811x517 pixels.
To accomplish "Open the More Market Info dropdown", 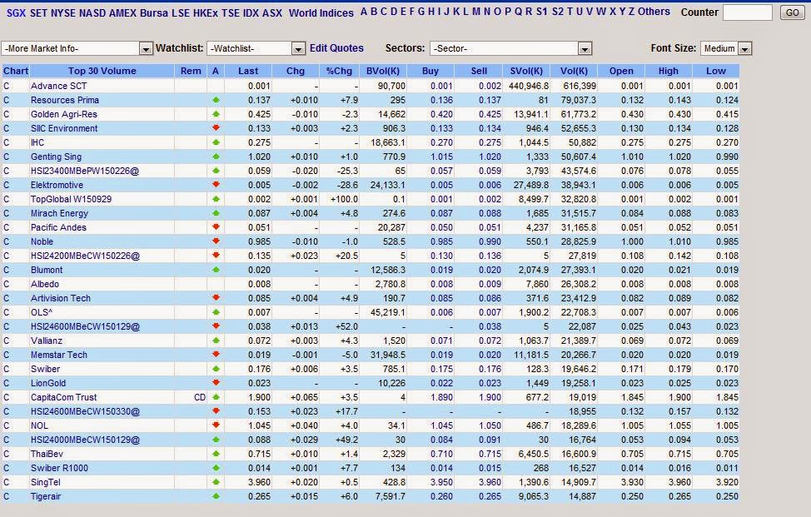I will pos(77,48).
